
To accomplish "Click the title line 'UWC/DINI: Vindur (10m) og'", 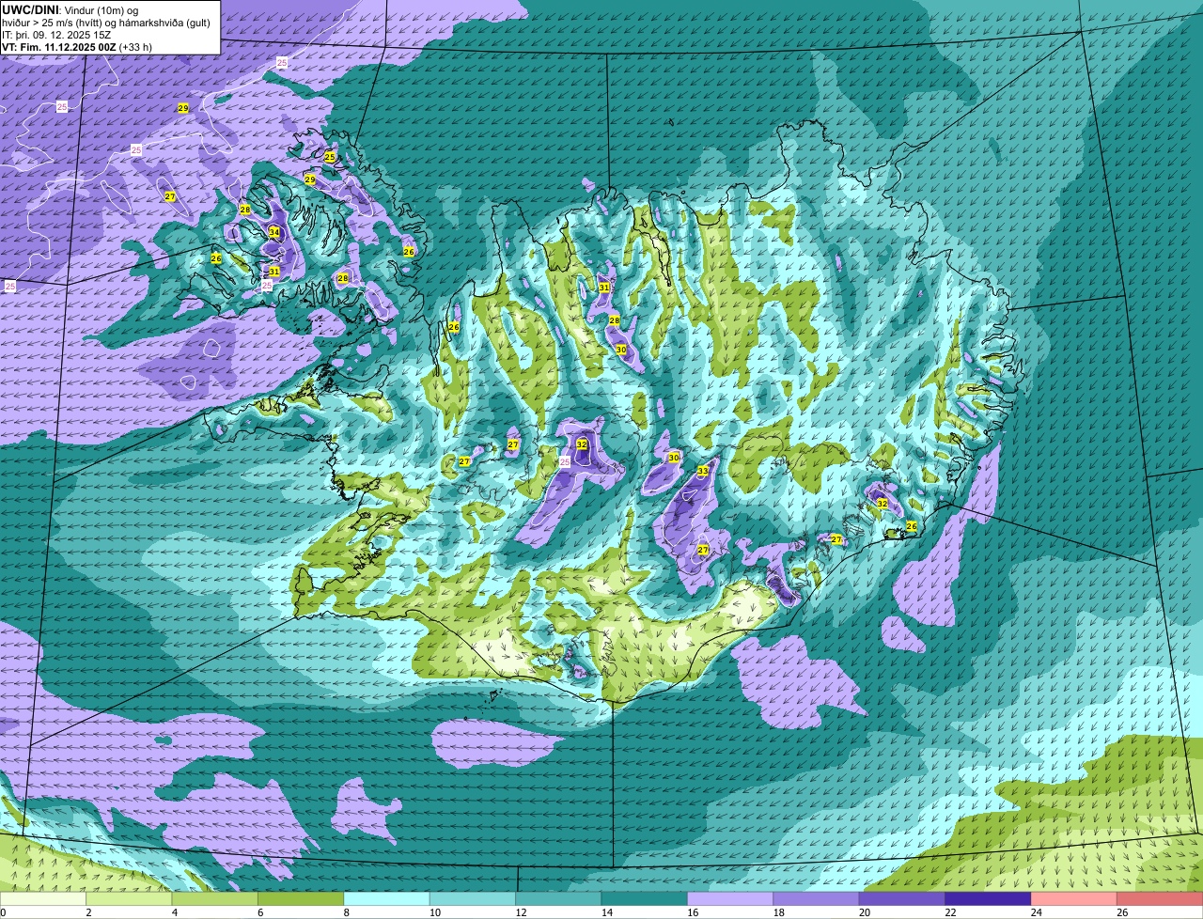I will coord(70,9).
